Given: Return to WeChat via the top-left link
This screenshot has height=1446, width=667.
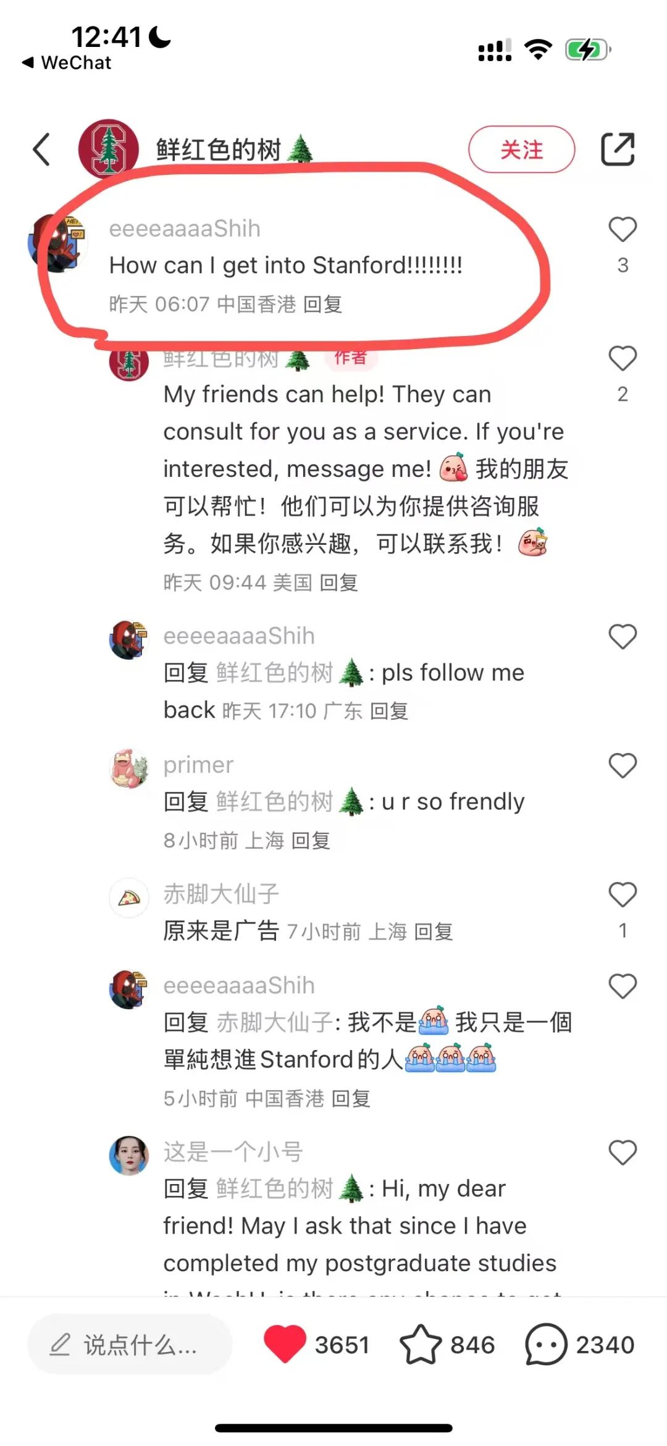Looking at the screenshot, I should (67, 62).
